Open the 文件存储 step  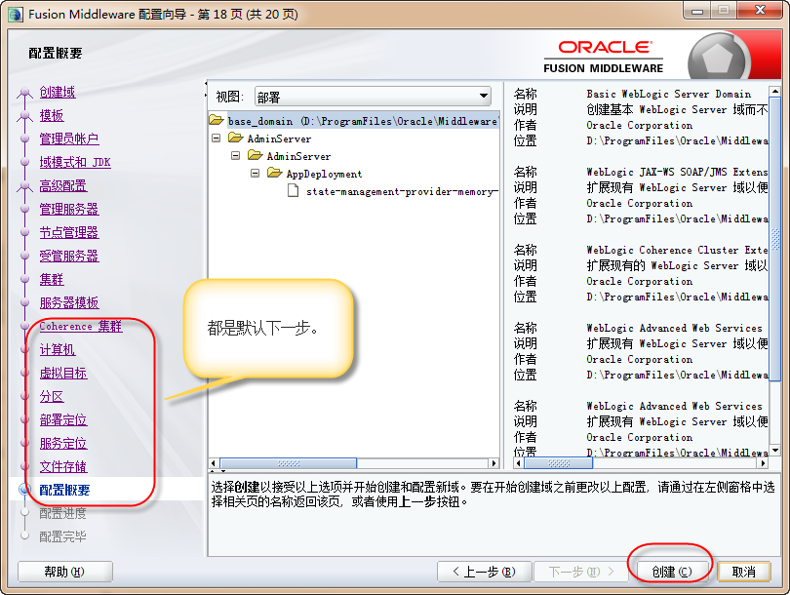tap(63, 467)
